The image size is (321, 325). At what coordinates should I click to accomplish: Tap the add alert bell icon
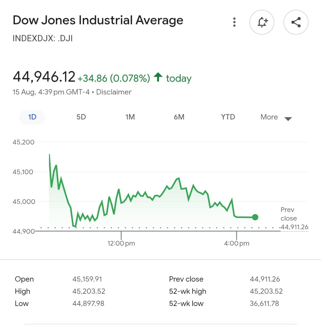(x=262, y=22)
